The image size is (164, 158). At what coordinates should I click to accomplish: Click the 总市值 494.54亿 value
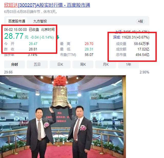pos(142,55)
